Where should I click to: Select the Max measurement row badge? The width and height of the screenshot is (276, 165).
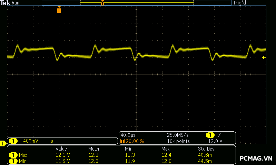[x=13, y=155]
